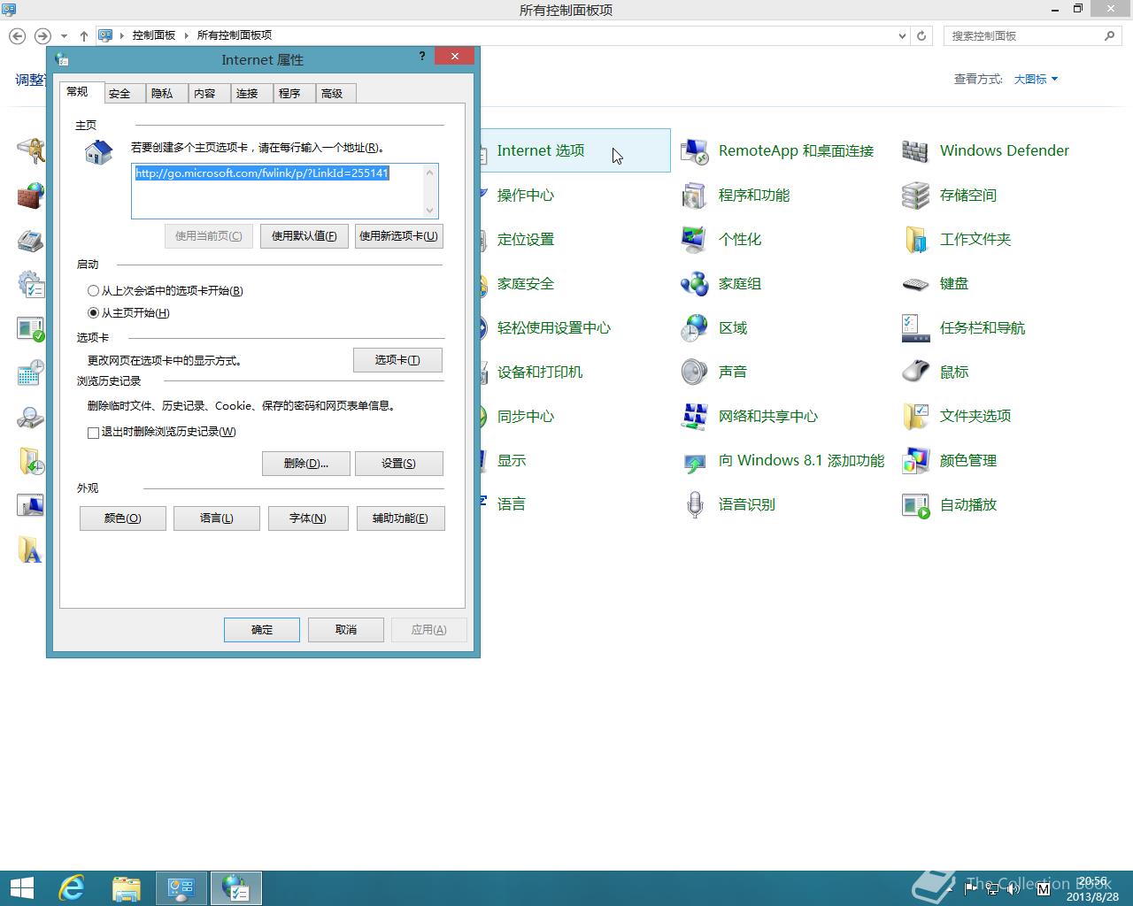
Task: Click the 控制面板 breadcrumb
Action: pyautogui.click(x=154, y=35)
